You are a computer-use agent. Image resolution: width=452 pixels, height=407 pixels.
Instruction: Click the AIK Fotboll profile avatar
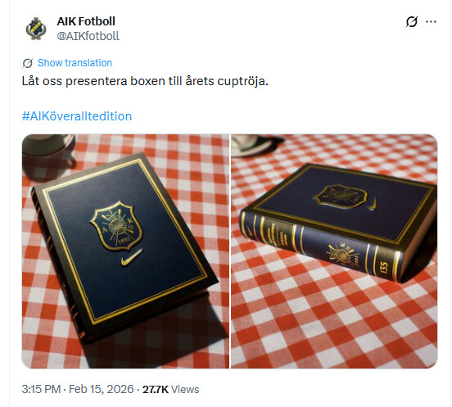(36, 29)
